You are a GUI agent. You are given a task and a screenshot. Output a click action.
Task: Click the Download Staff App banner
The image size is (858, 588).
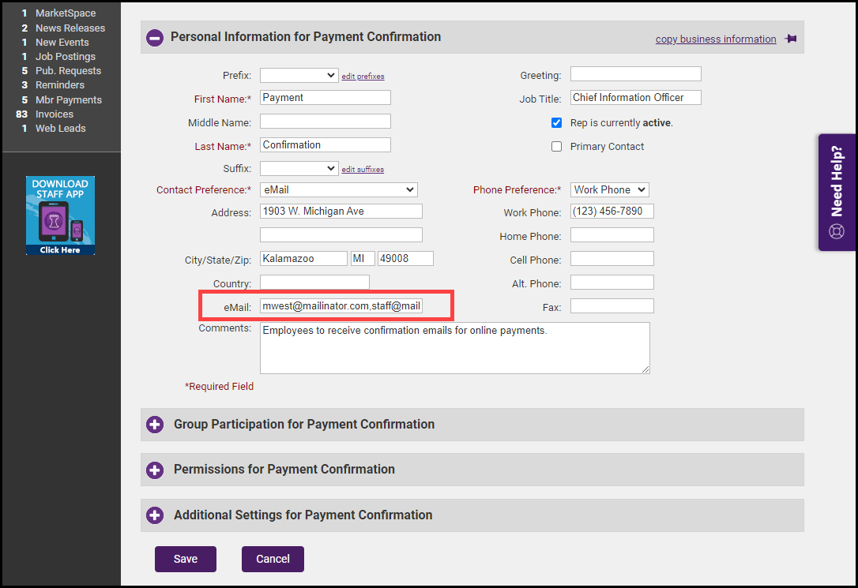click(60, 215)
